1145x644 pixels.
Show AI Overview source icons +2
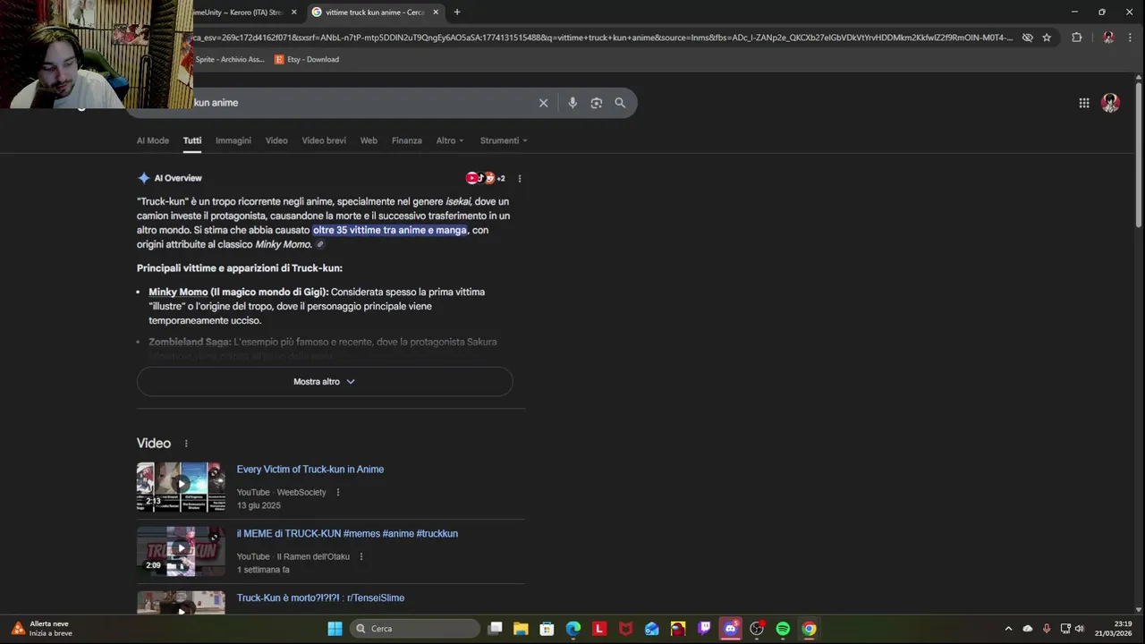coord(486,178)
